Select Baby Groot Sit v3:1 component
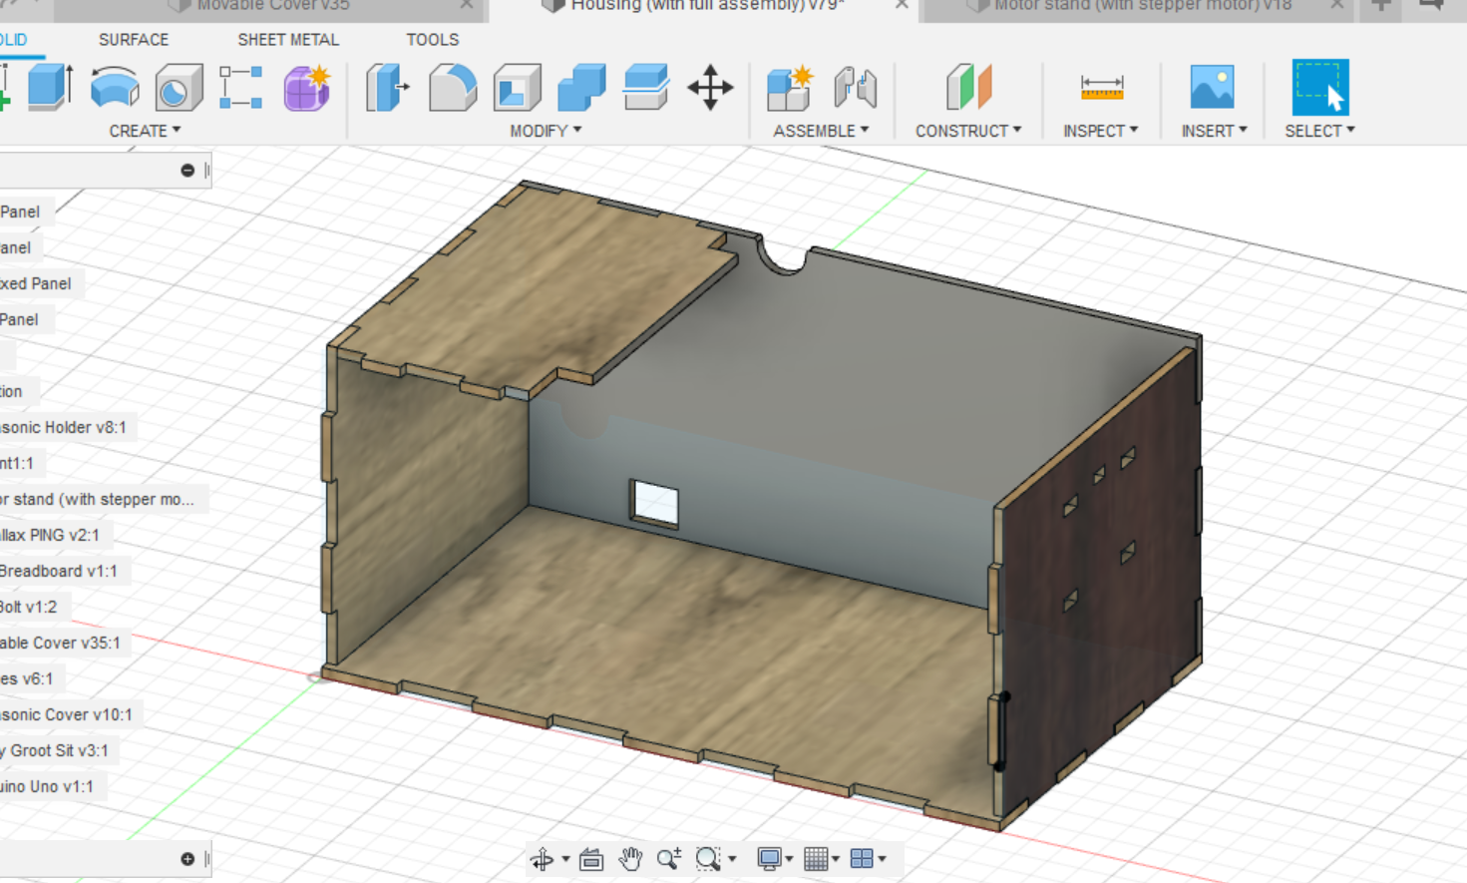The width and height of the screenshot is (1467, 883). click(x=54, y=750)
